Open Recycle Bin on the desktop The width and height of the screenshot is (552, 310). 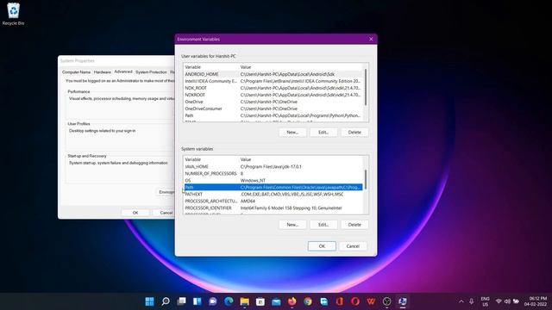click(x=14, y=14)
